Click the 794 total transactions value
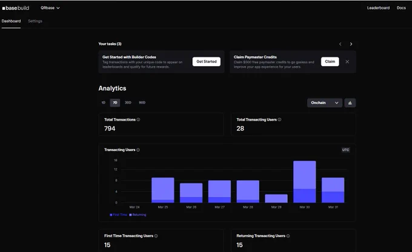 [x=110, y=128]
